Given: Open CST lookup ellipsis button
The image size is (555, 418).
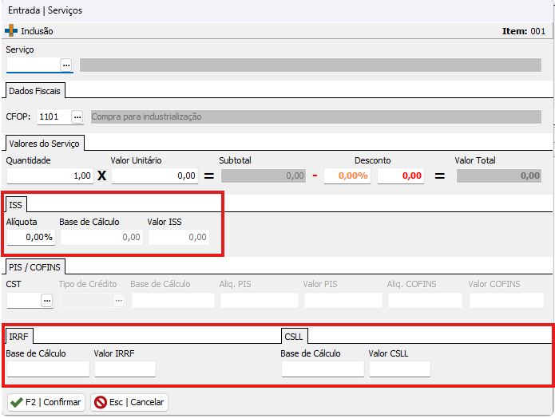Looking at the screenshot, I should pyautogui.click(x=47, y=300).
